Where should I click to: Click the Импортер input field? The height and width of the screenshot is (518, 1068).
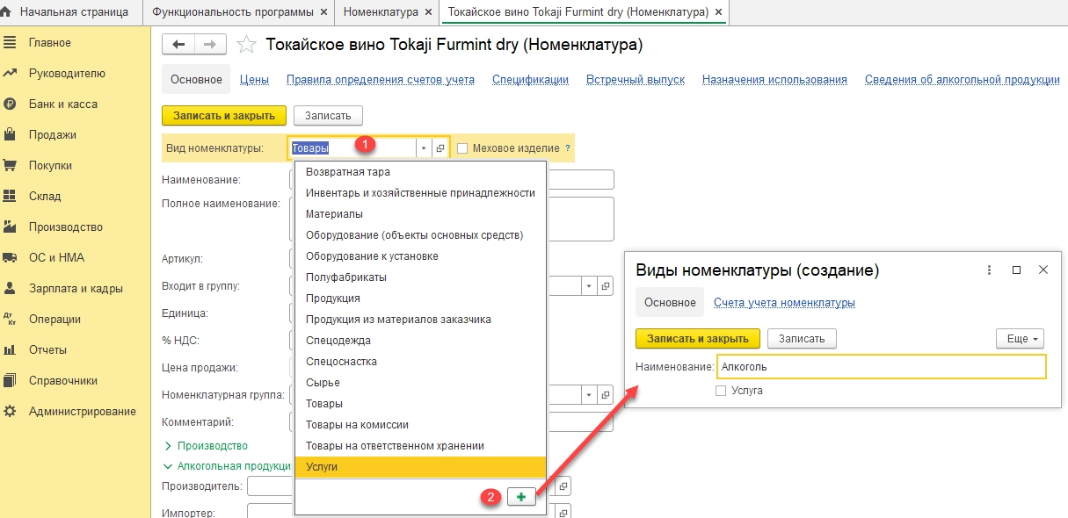click(270, 513)
